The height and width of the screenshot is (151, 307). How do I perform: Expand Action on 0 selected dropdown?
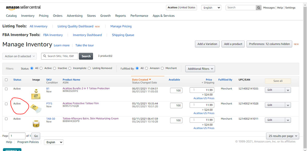tap(19, 56)
